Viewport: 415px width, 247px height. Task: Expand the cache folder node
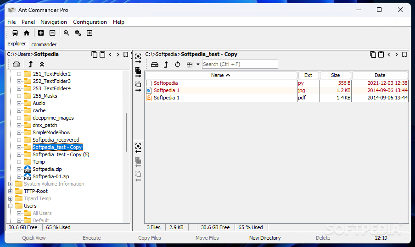click(x=19, y=111)
